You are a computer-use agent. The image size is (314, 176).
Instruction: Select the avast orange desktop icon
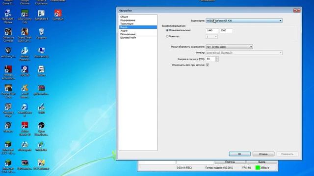click(25, 91)
